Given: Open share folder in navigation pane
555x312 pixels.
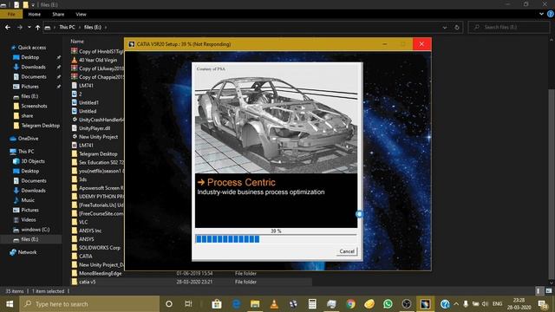Looking at the screenshot, I should pyautogui.click(x=27, y=115).
